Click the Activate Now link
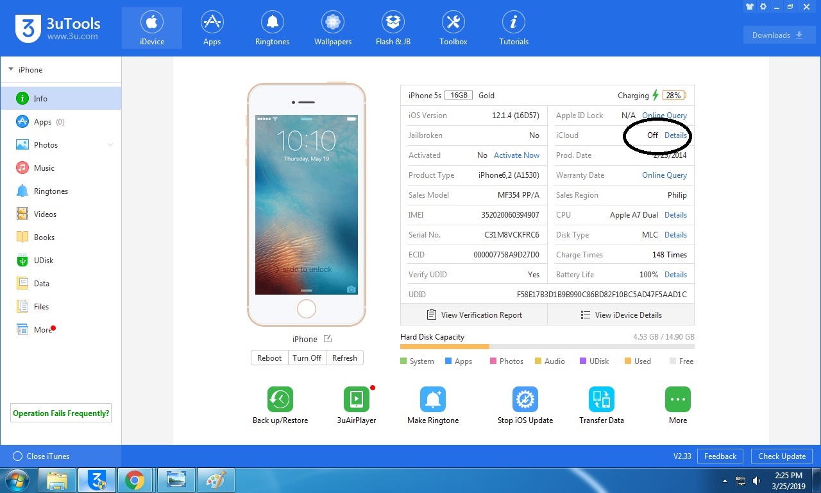This screenshot has height=493, width=821. 516,155
